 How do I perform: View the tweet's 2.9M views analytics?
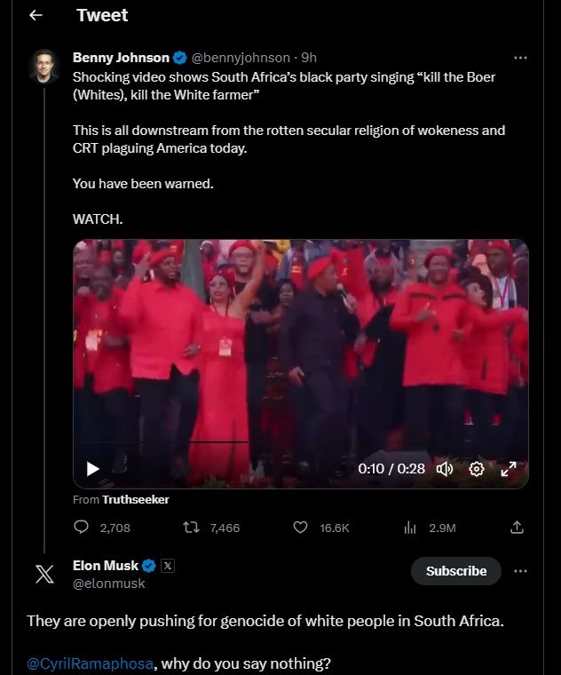click(x=410, y=528)
